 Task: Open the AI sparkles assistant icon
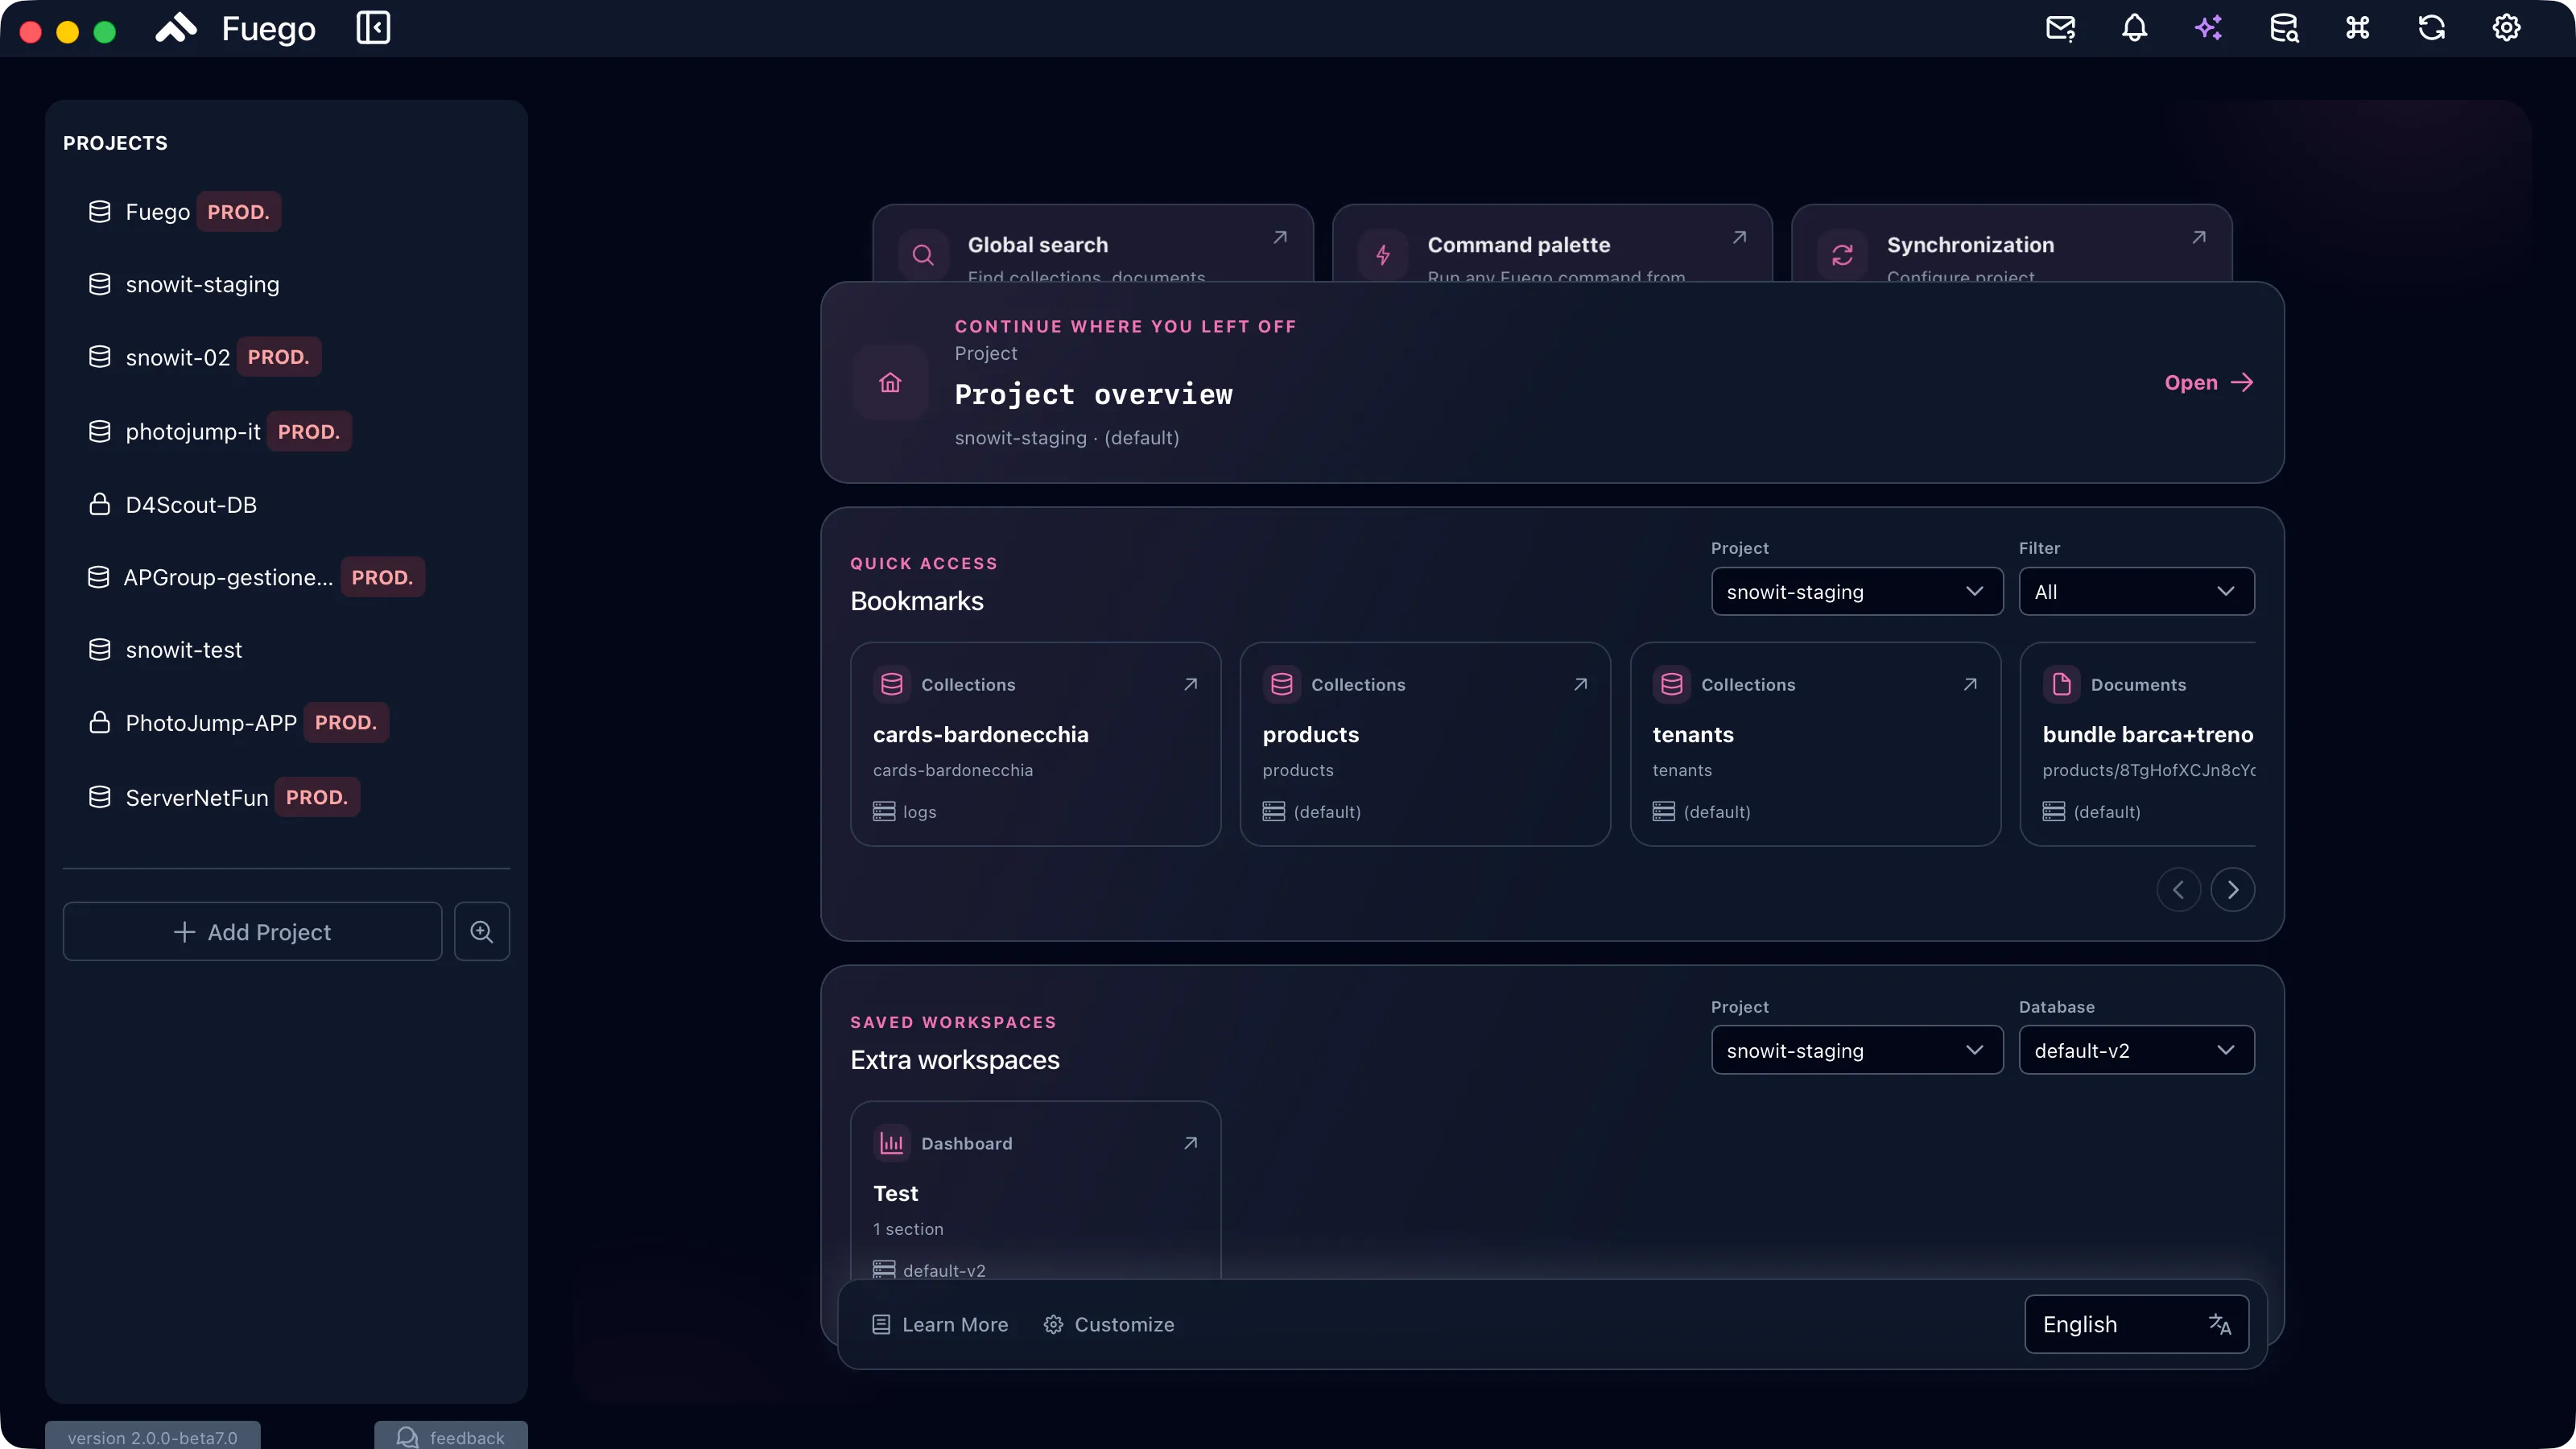coord(2209,28)
